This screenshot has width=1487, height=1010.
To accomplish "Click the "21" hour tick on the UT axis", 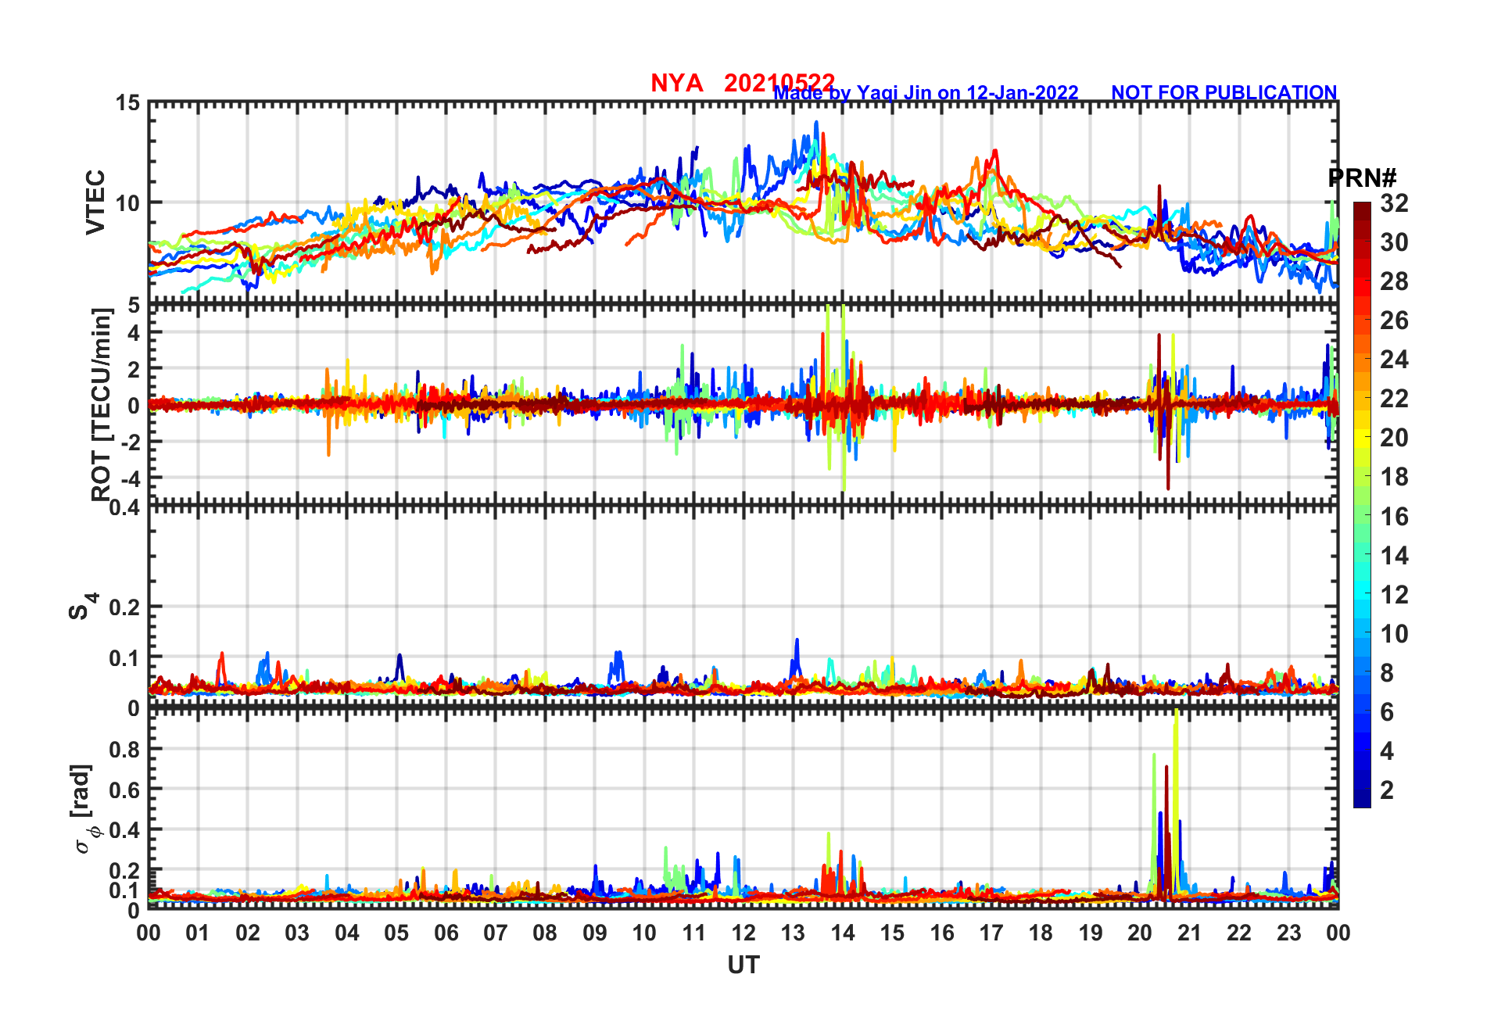I will (1190, 933).
